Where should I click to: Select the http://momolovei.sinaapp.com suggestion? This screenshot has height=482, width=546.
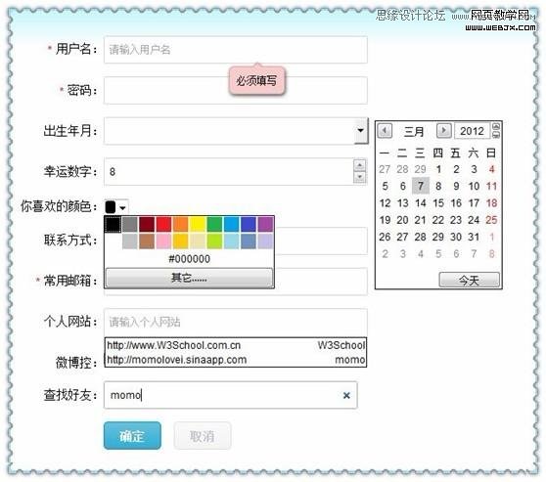pyautogui.click(x=236, y=360)
